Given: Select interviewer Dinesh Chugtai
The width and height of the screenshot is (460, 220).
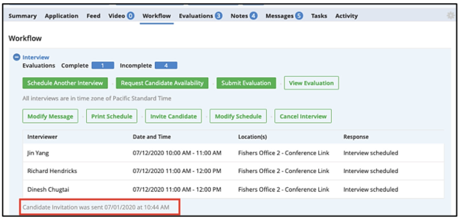Looking at the screenshot, I should [48, 190].
